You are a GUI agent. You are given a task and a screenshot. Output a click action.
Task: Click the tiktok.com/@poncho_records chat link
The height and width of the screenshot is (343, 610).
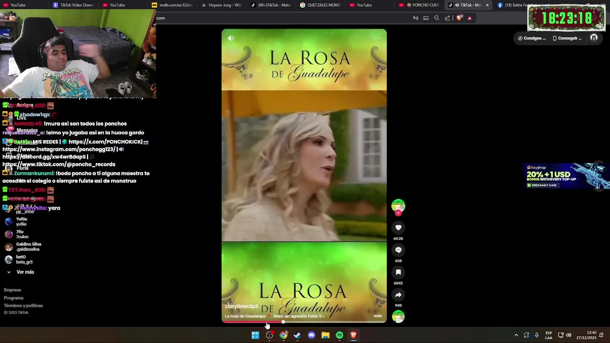pyautogui.click(x=59, y=164)
